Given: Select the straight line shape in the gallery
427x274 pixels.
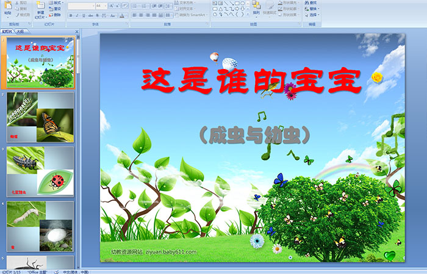Looking at the screenshot, I should 226,3.
